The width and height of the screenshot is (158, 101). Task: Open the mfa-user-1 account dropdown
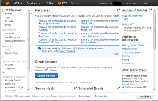[111, 3]
